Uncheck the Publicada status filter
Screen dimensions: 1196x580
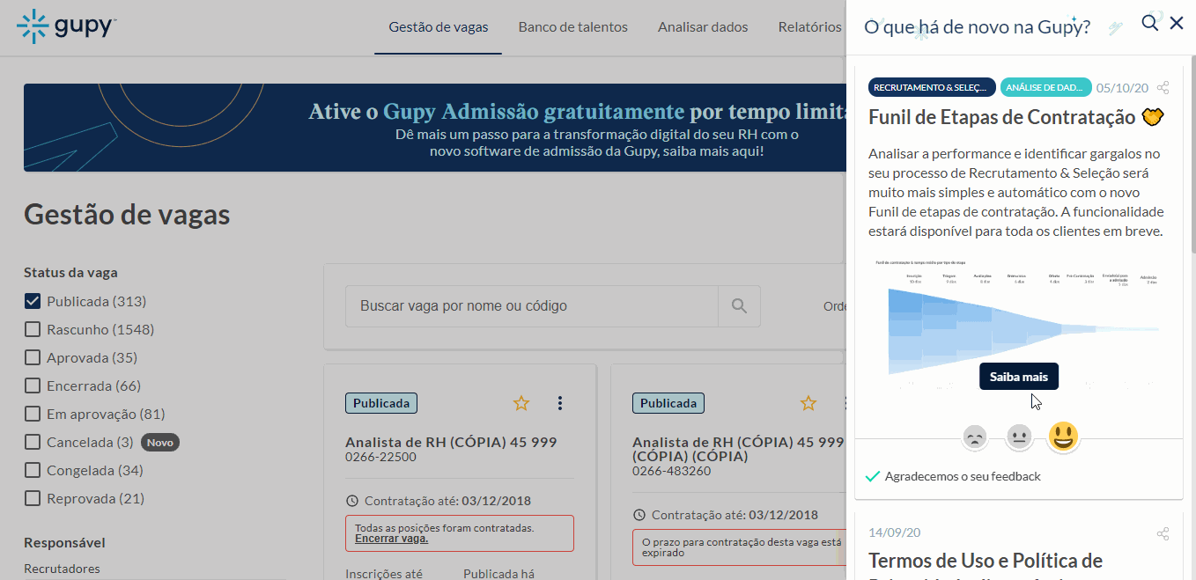(33, 301)
